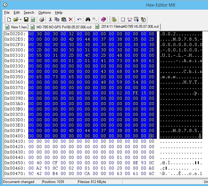Print the document using the printer icon

point(42,20)
